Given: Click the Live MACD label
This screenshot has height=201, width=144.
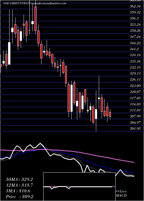Looking at the screenshot, I should (x=121, y=194).
